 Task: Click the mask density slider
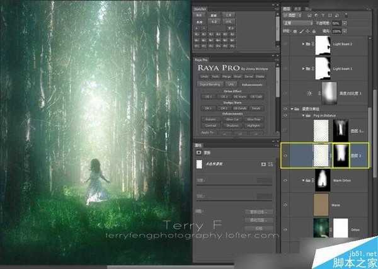pos(234,185)
